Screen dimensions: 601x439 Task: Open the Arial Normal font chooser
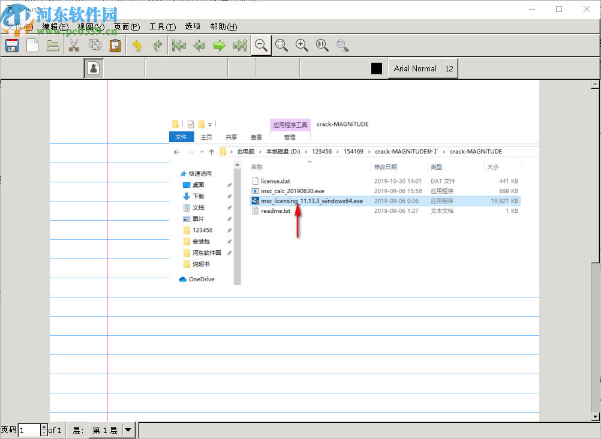[415, 68]
